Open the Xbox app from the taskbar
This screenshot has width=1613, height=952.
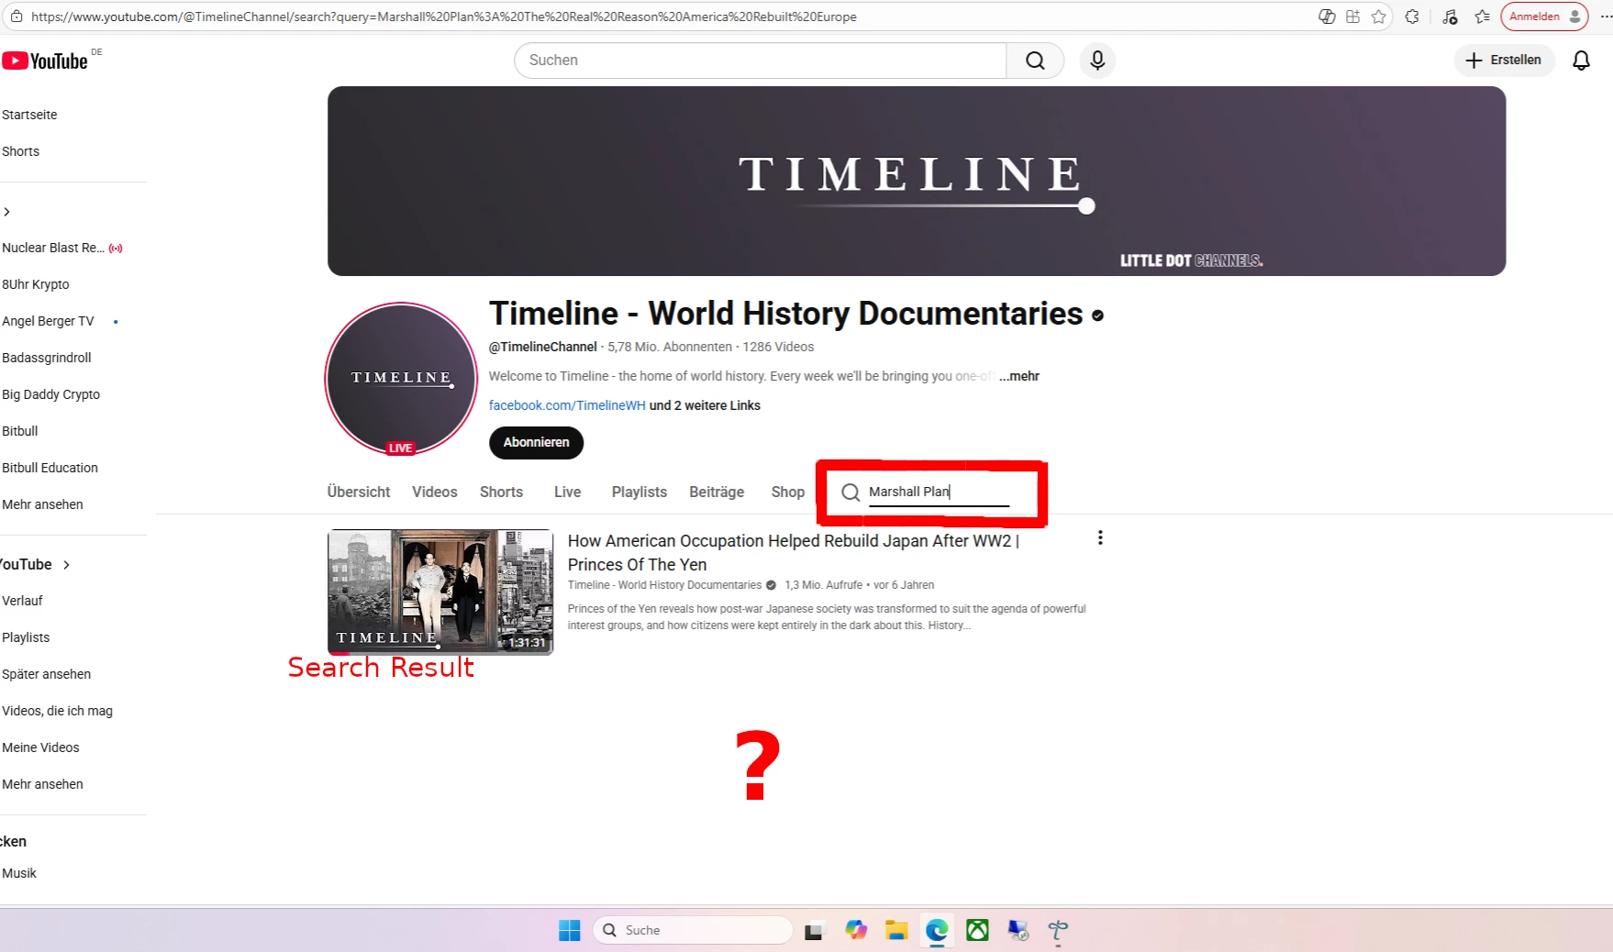click(x=977, y=931)
